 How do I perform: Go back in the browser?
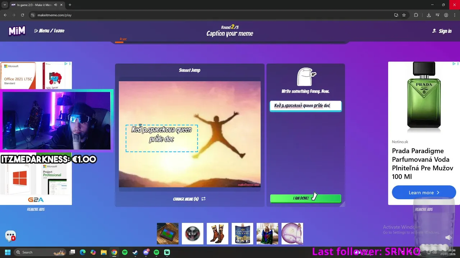(x=5, y=15)
